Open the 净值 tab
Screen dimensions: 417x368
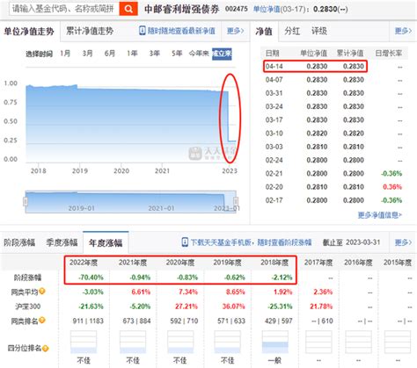(264, 31)
